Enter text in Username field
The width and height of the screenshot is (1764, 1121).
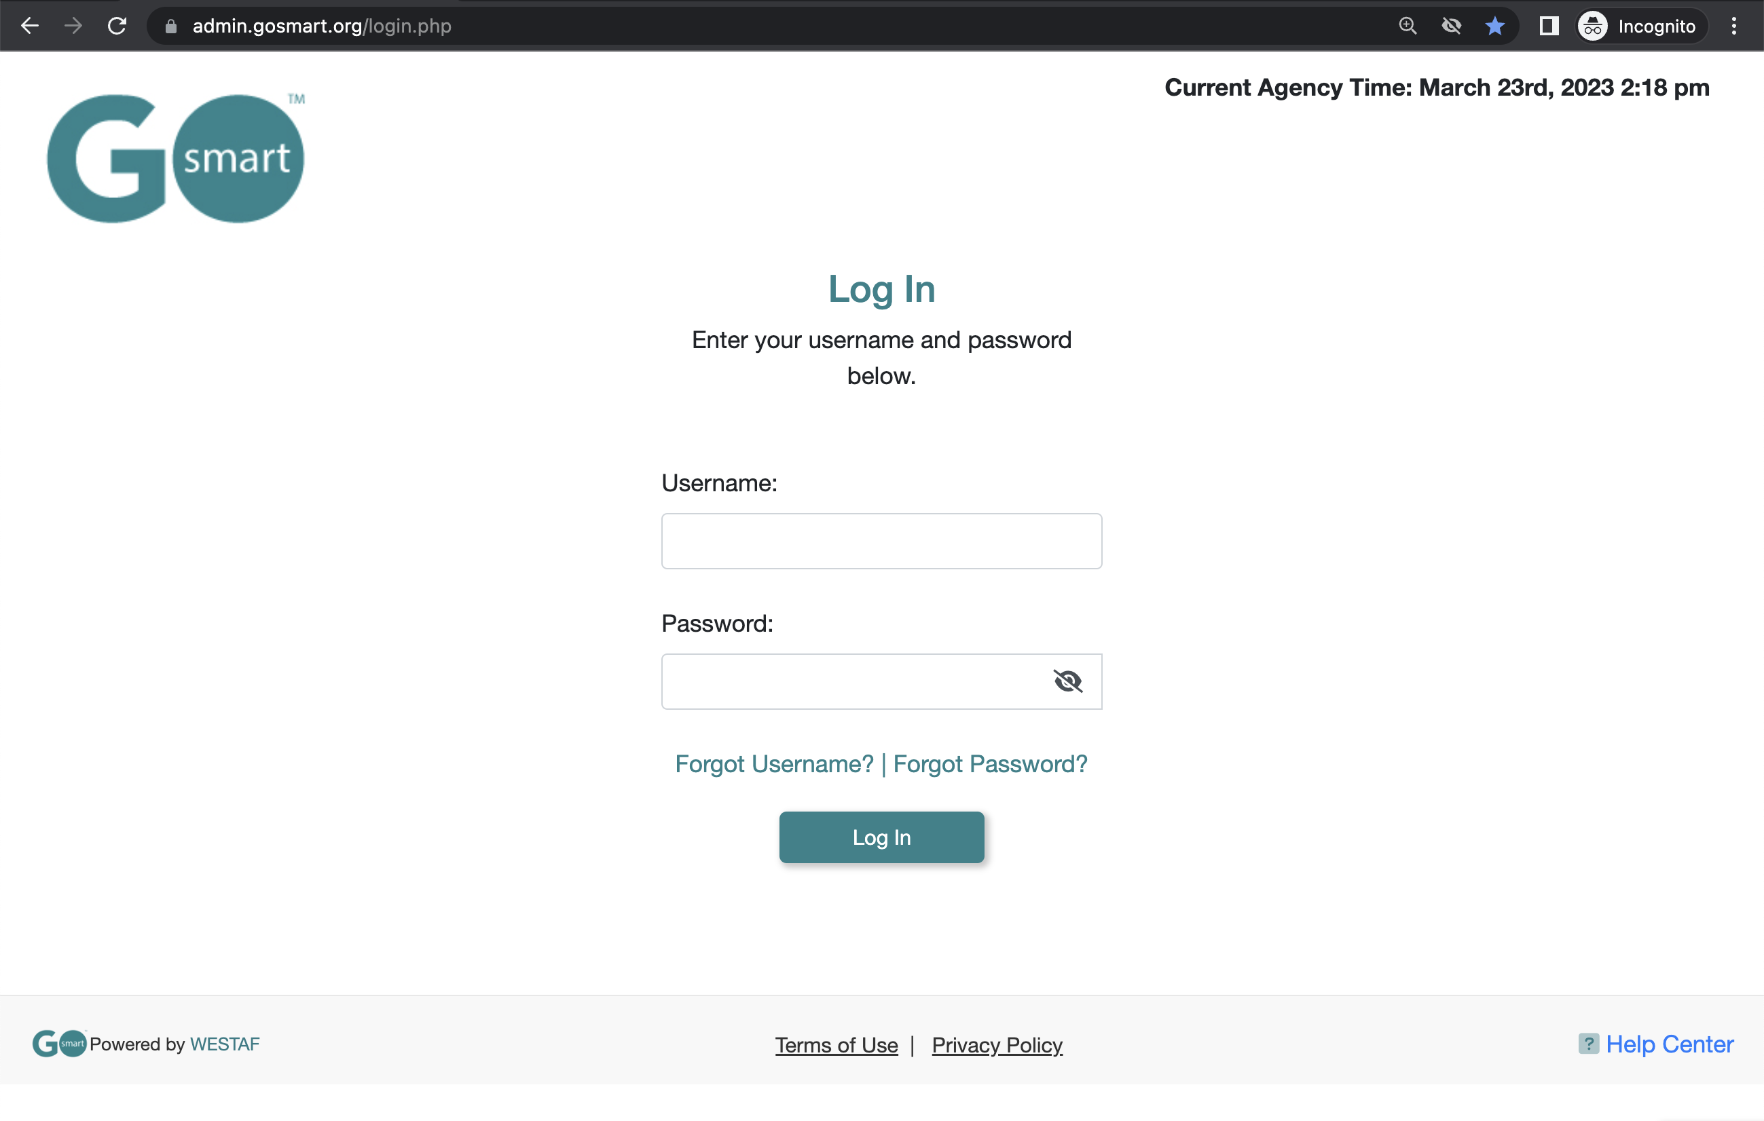point(881,541)
